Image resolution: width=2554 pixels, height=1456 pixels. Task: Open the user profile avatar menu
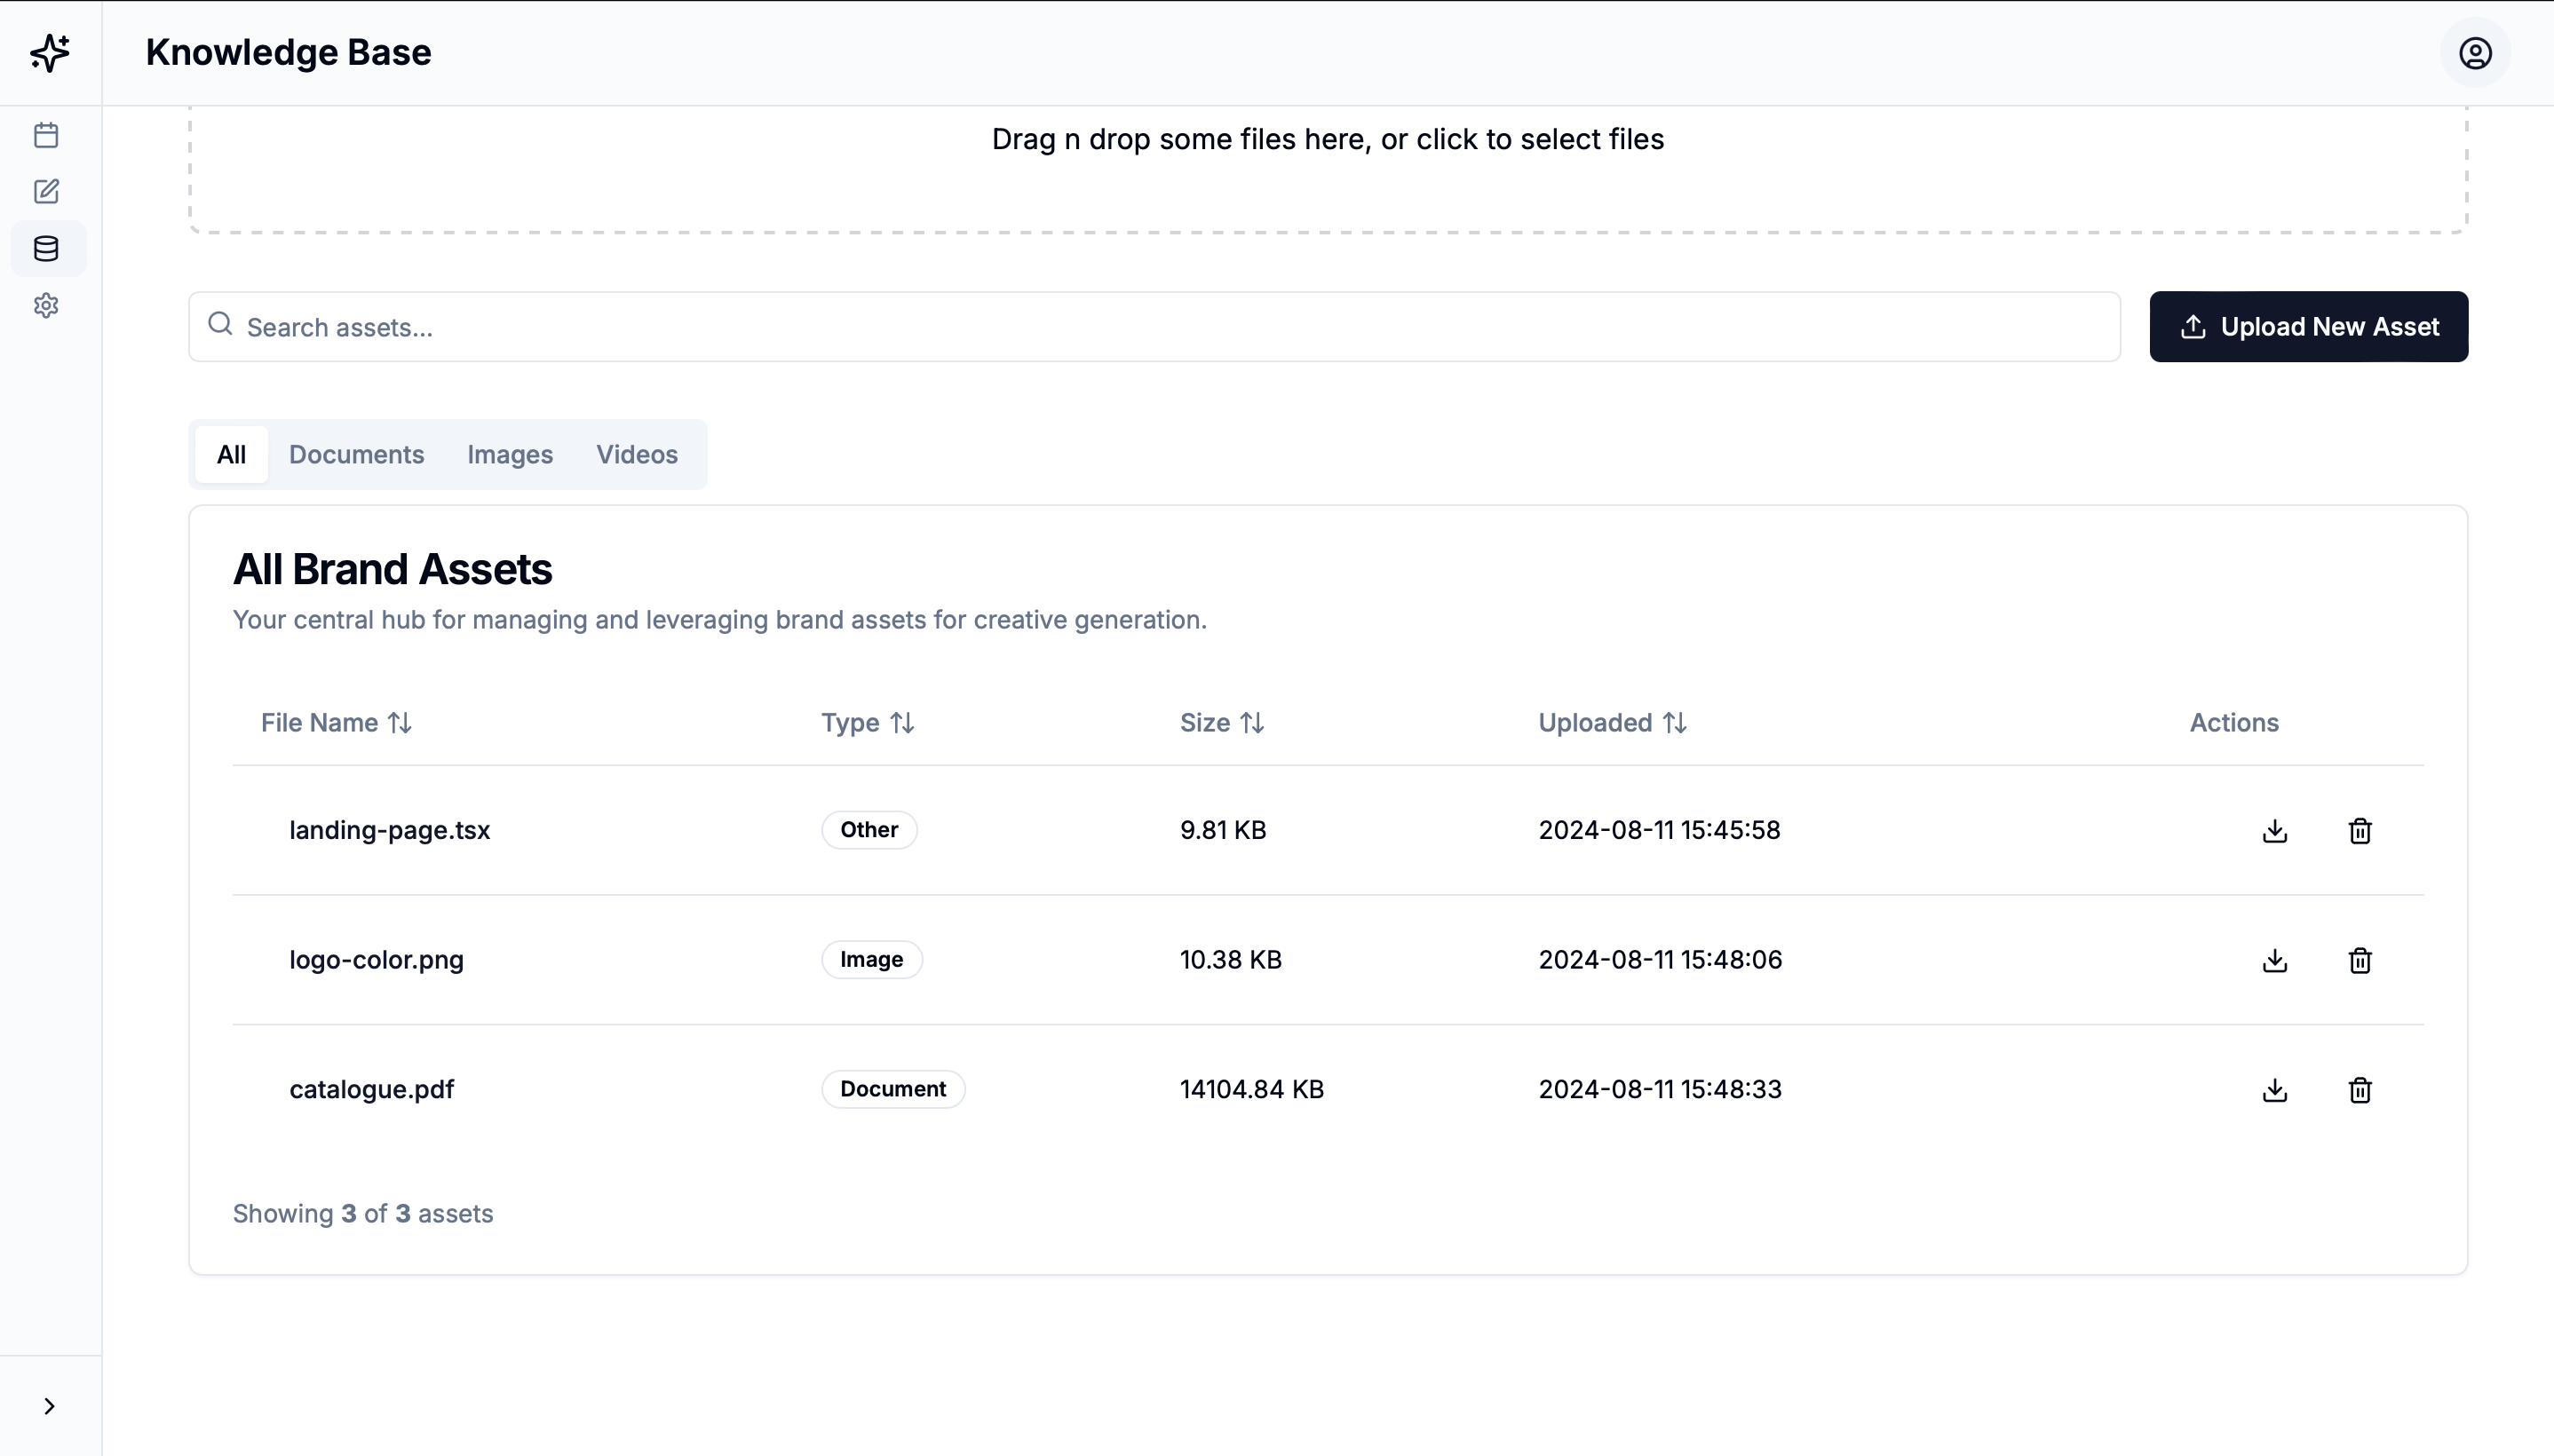[x=2474, y=53]
